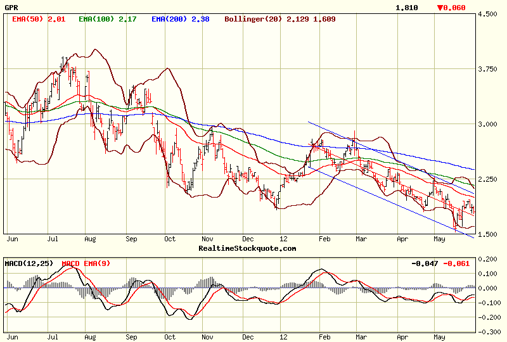
Task: Select May on the MACD panel axis
Action: point(439,337)
